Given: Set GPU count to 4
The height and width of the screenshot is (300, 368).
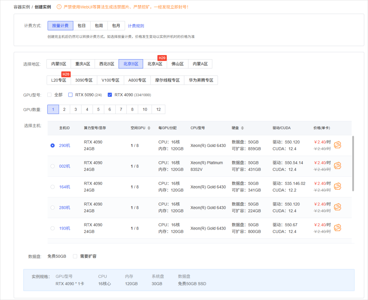Looking at the screenshot, I should click(x=87, y=110).
